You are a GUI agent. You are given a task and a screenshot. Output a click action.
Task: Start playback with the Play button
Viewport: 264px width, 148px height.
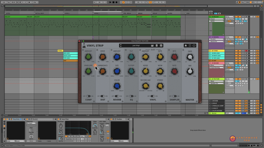point(110,2)
